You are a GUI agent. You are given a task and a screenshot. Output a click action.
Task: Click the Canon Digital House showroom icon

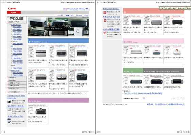[105, 12]
